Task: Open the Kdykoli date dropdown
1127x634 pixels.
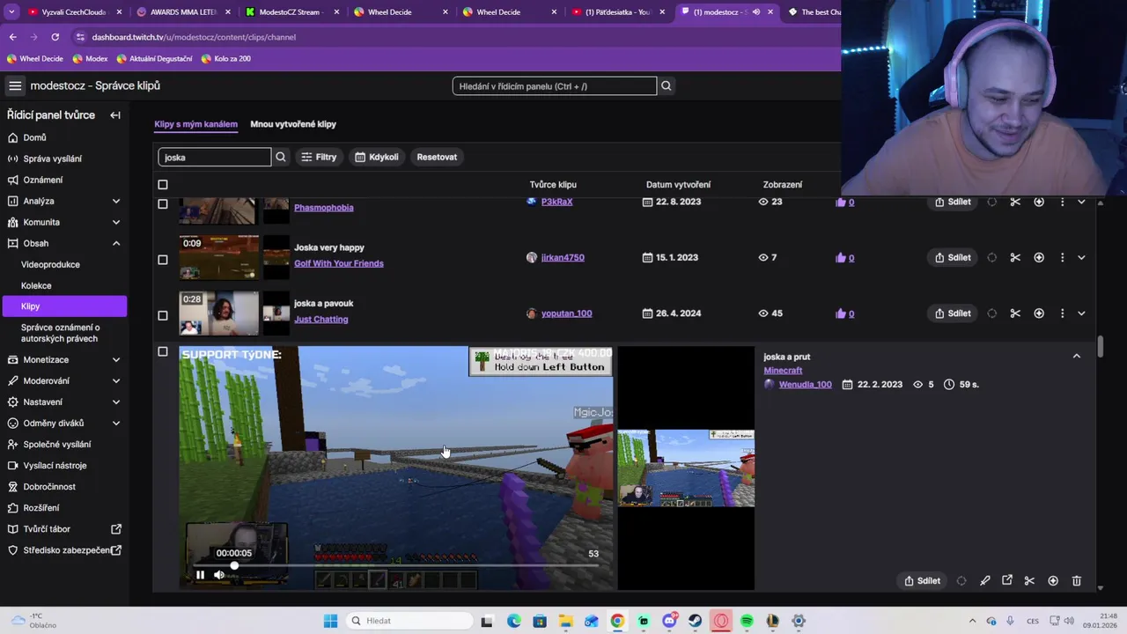Action: click(377, 157)
